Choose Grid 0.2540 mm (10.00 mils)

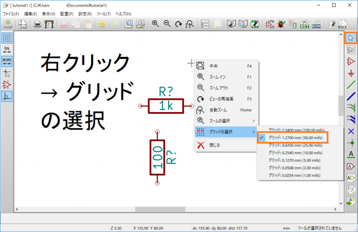click(295, 153)
